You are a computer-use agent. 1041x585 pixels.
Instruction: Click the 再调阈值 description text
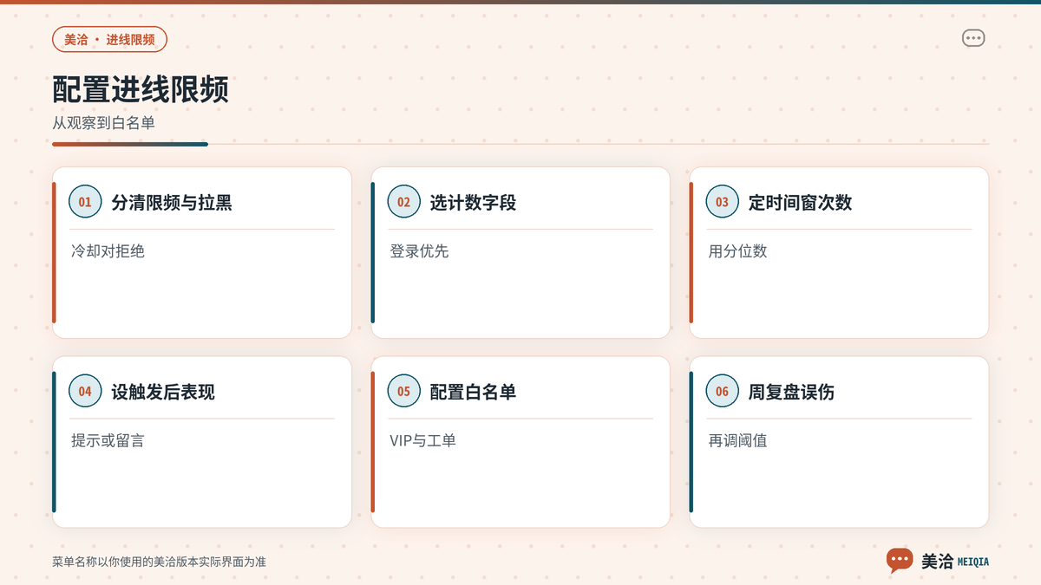tap(738, 441)
